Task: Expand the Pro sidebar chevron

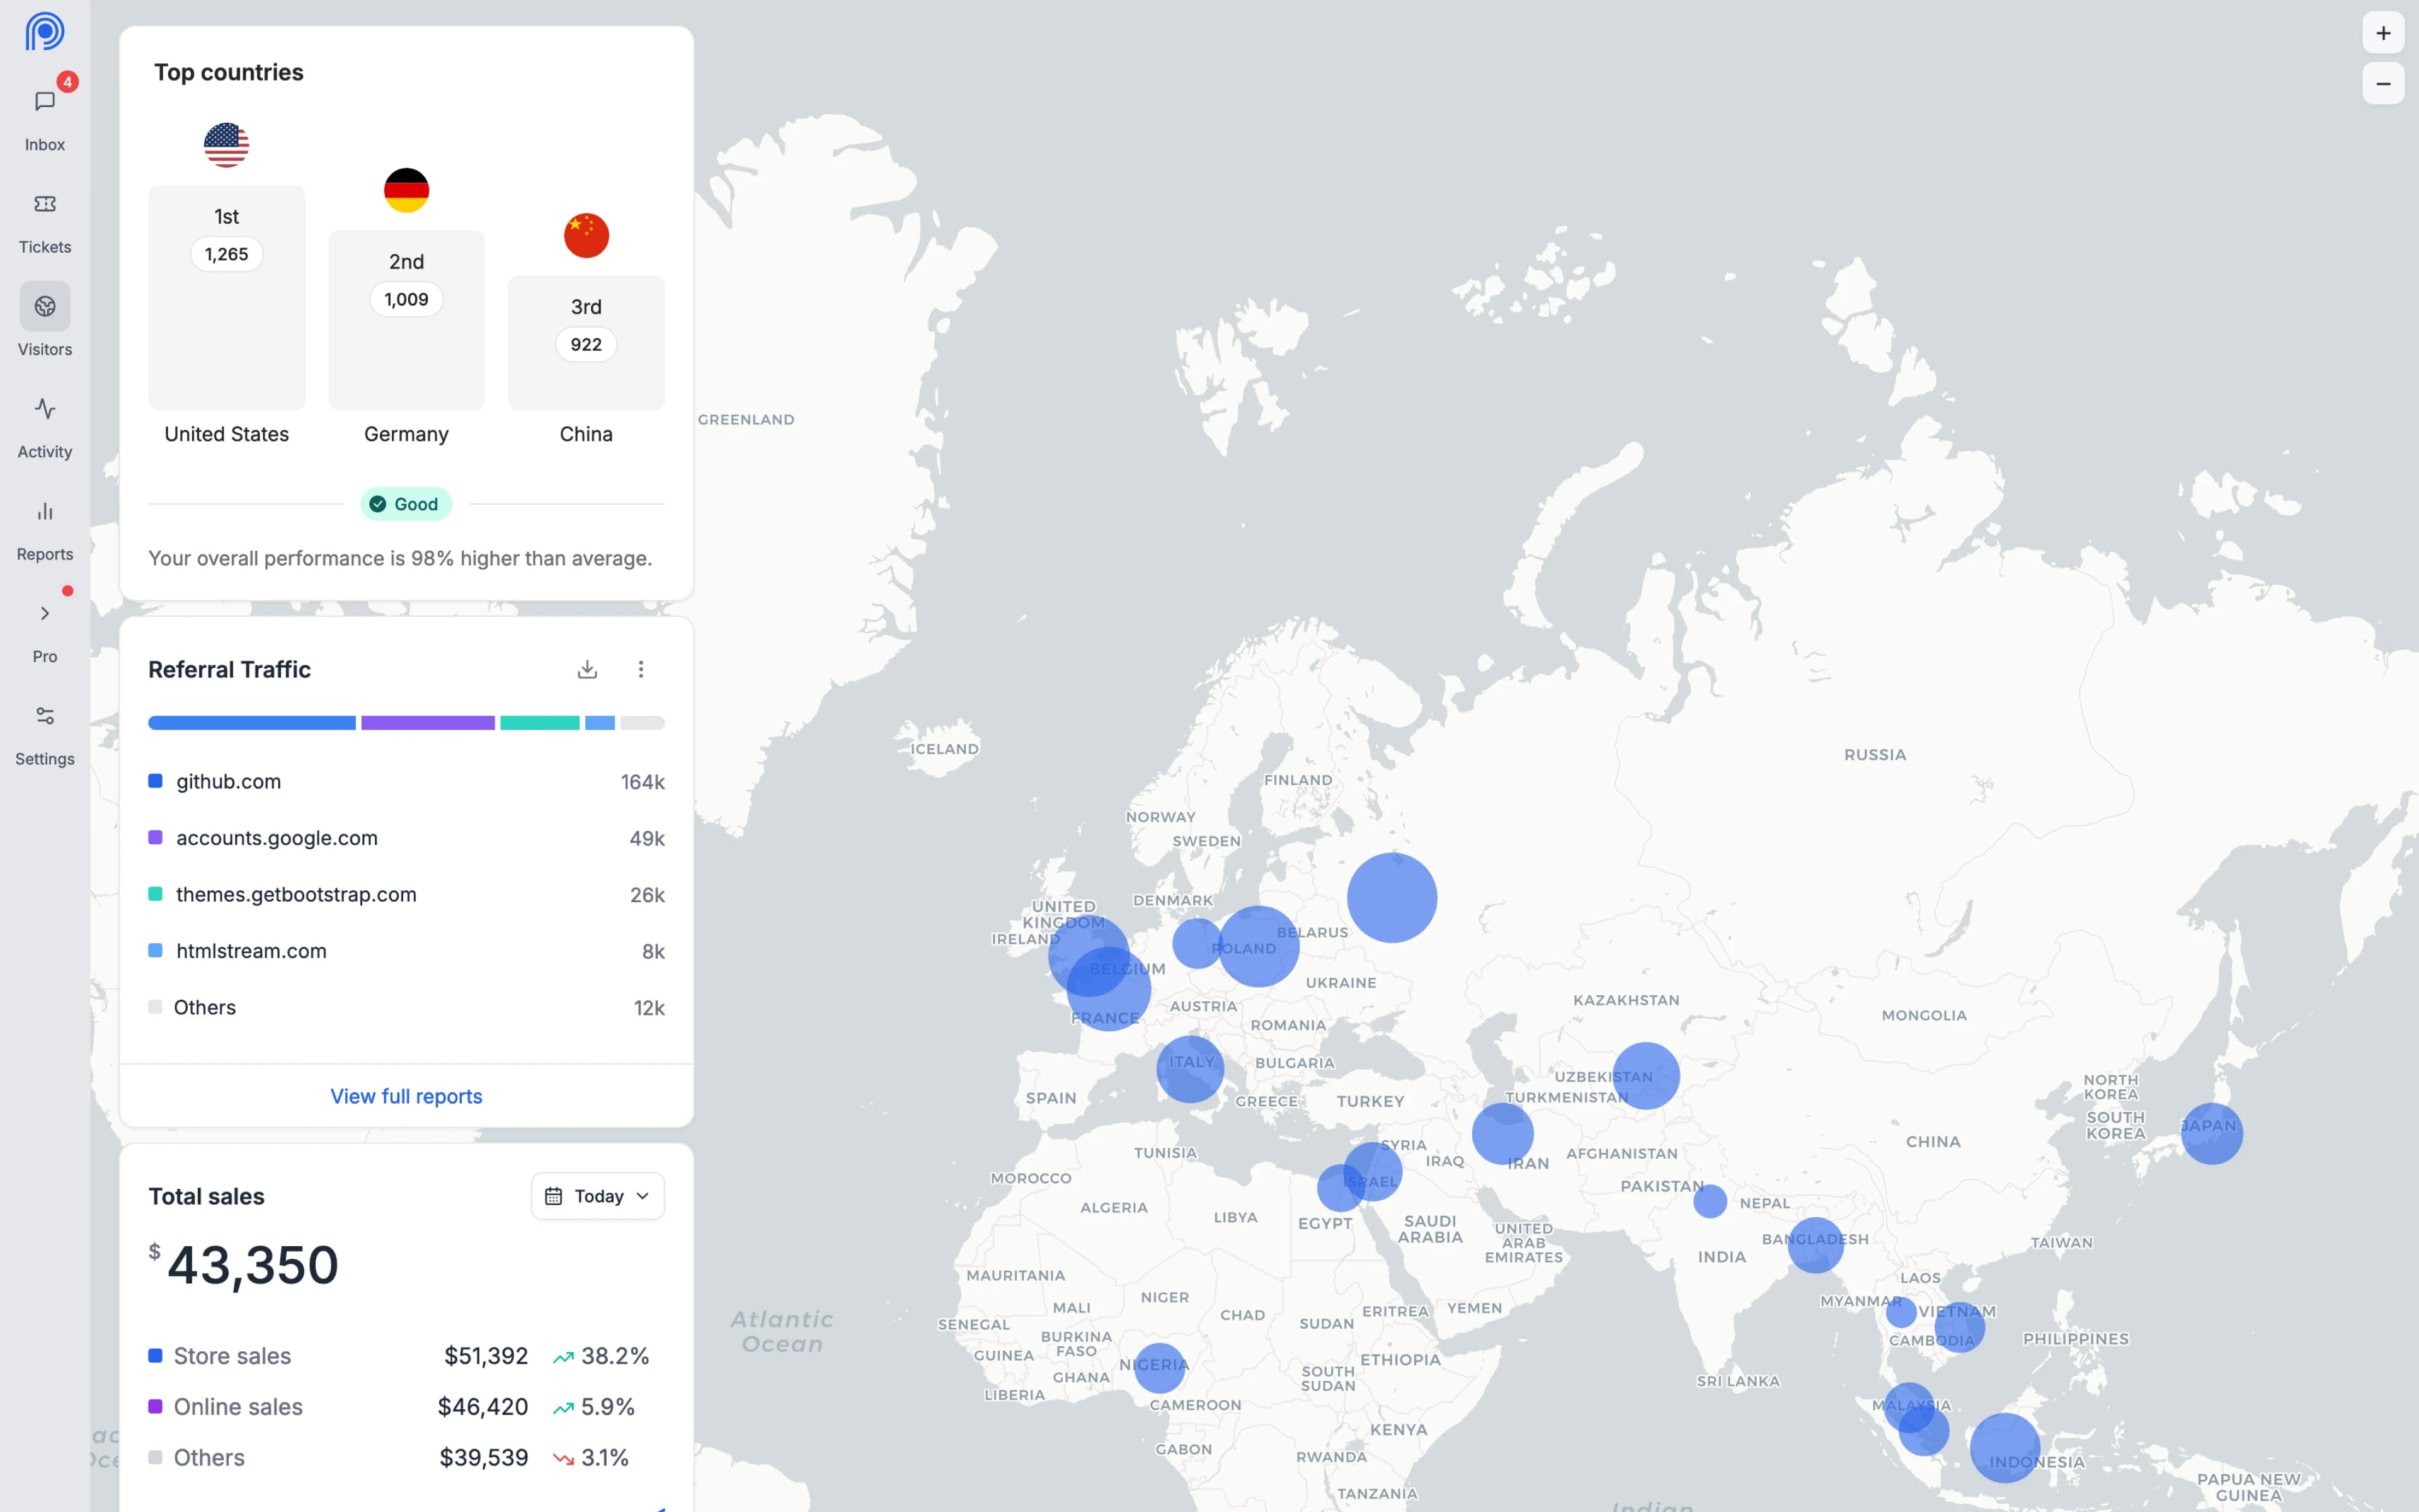Action: [45, 614]
